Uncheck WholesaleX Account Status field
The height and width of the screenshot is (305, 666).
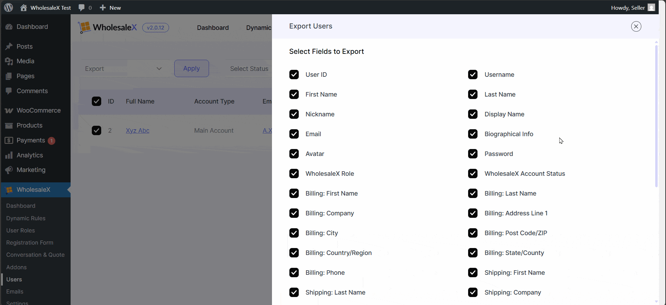473,174
